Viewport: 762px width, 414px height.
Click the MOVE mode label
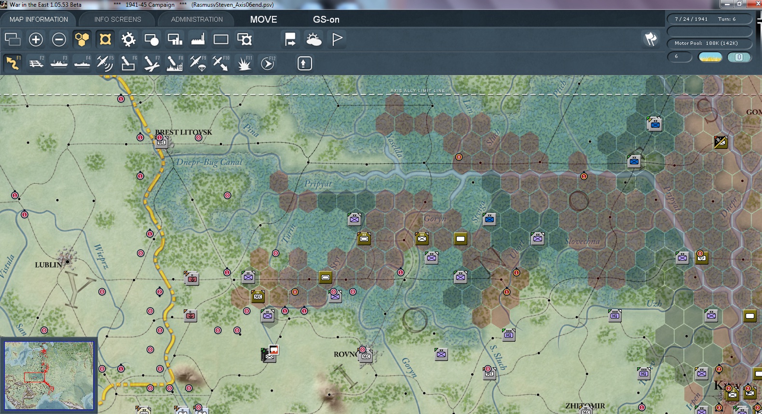click(x=264, y=20)
